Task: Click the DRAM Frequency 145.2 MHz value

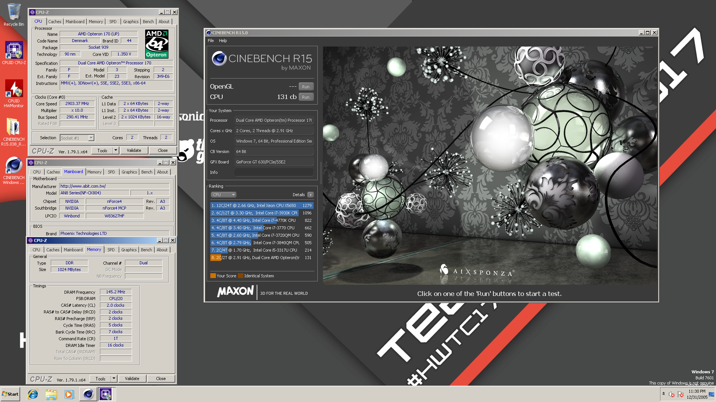Action: point(116,292)
